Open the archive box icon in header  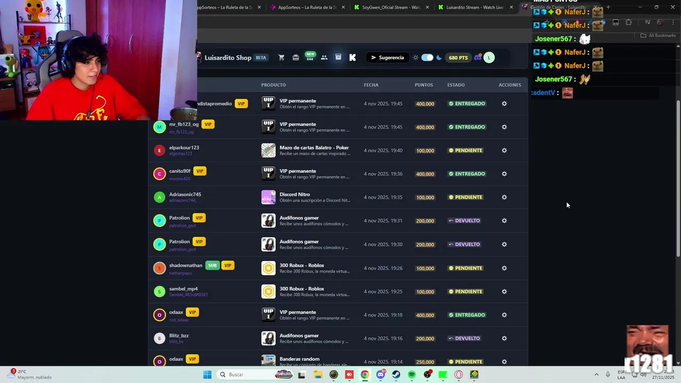point(338,57)
